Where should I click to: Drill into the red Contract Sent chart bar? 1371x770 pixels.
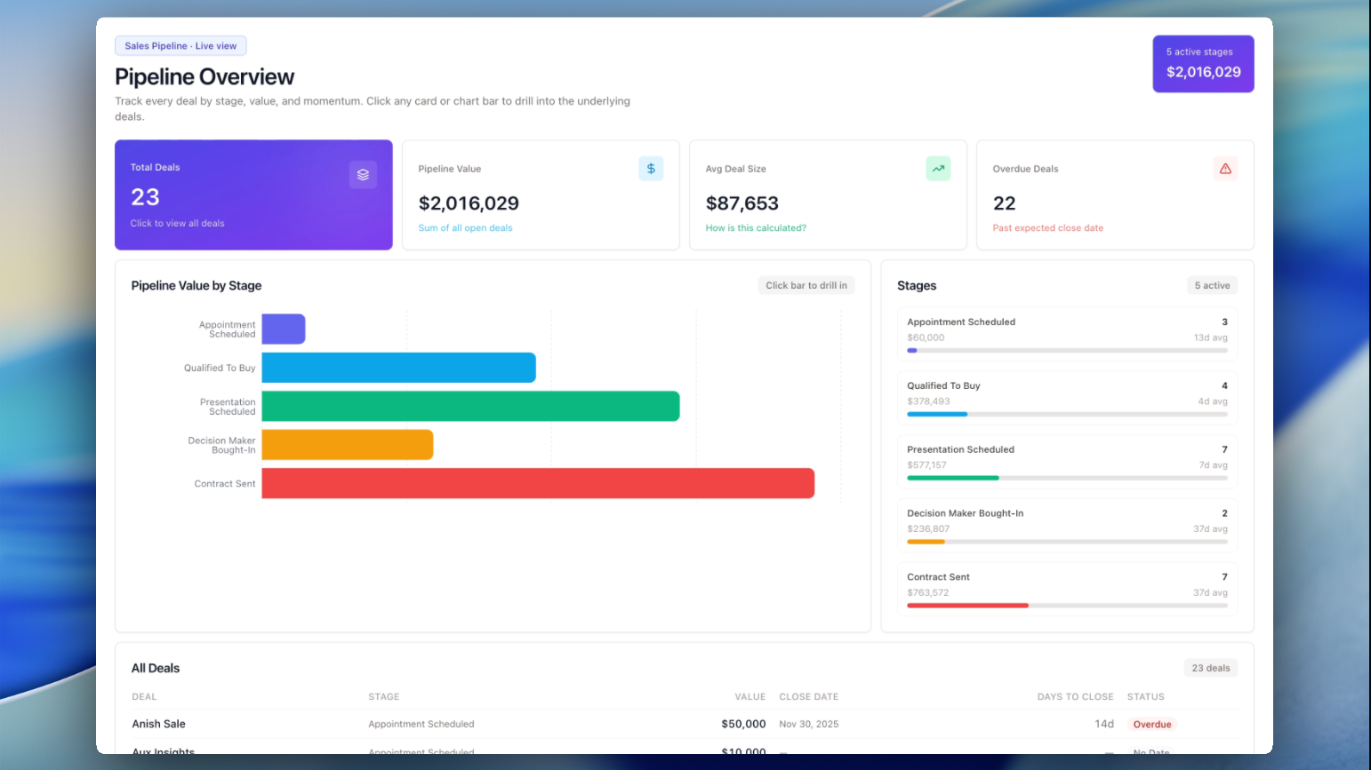tap(538, 483)
